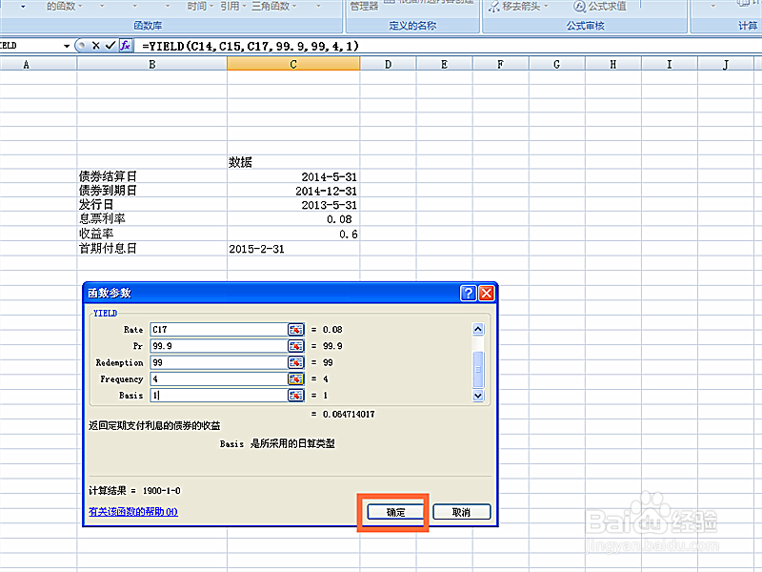
Task: Click the Remove Arrows icon in ribbon
Action: point(493,7)
